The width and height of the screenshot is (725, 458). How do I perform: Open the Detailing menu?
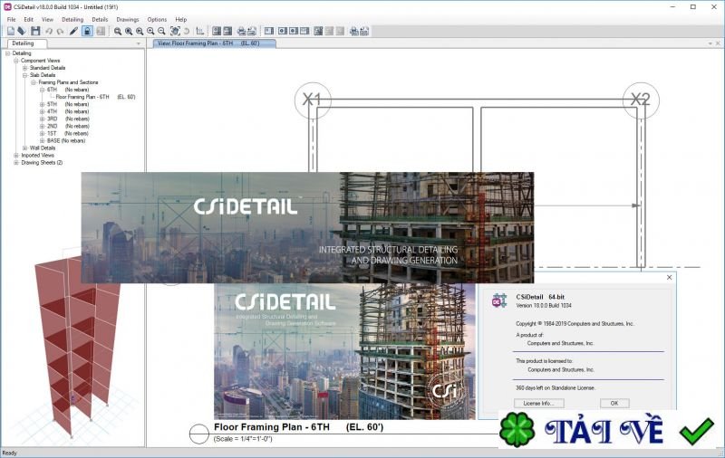pyautogui.click(x=72, y=19)
